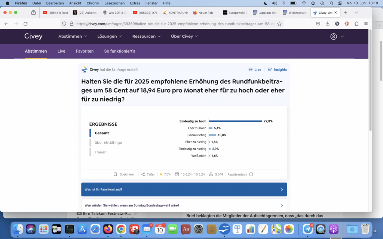Open the So funktioniert's link
This screenshot has width=383, height=239.
click(x=119, y=51)
